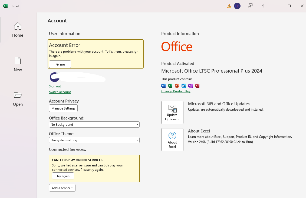Open the Add a service dropdown
Viewport: 306px width, 198px height.
62,188
